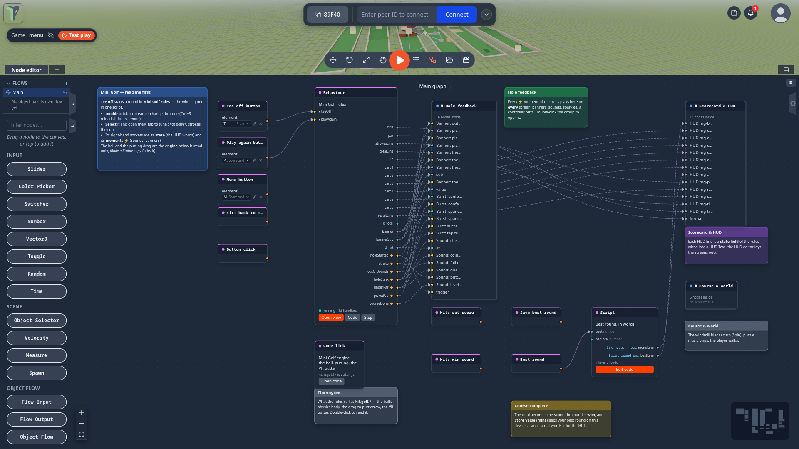
Task: Add a Color Picker input node
Action: point(37,187)
